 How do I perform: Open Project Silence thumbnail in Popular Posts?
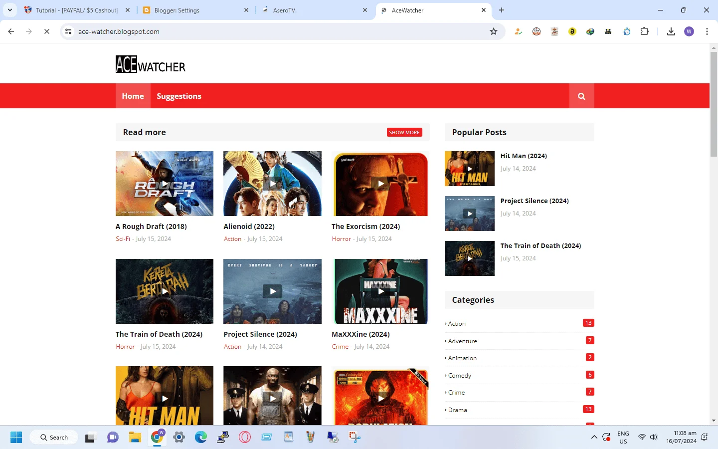[x=470, y=214]
